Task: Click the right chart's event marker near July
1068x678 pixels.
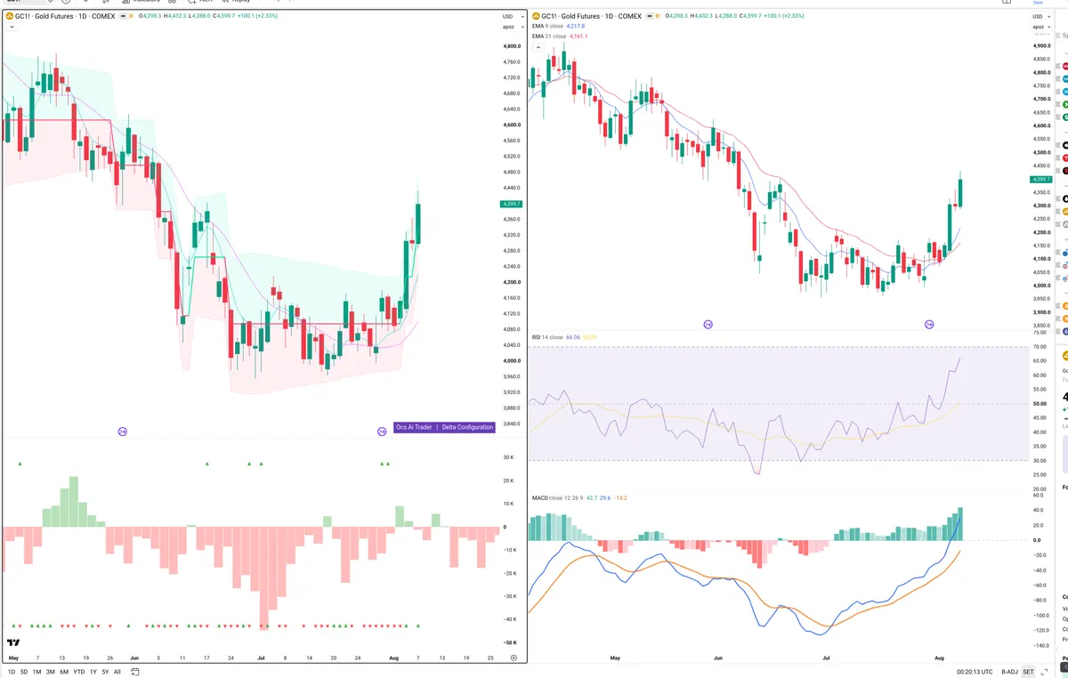Action: (x=708, y=325)
